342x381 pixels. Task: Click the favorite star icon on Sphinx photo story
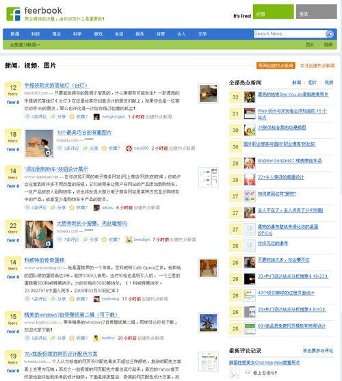(x=104, y=148)
